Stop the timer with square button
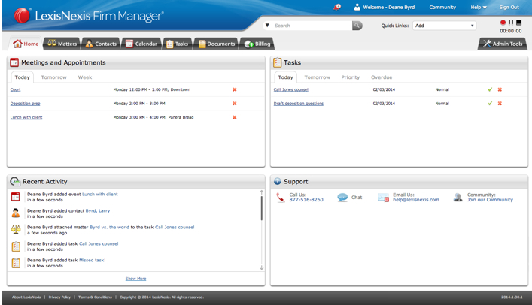Viewport: 532px width, 305px height. (518, 23)
